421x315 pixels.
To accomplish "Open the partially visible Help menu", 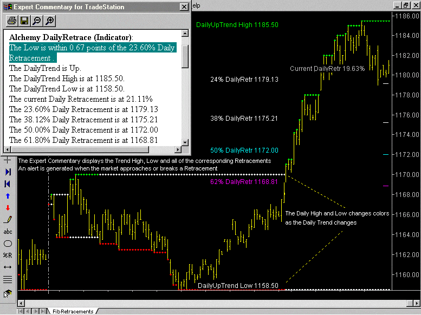I will pos(196,5).
